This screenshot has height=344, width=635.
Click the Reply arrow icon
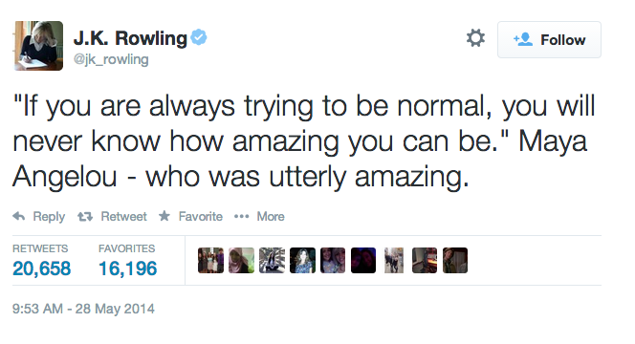[19, 217]
